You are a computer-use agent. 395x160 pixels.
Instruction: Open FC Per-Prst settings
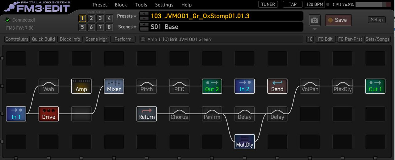tap(350, 39)
